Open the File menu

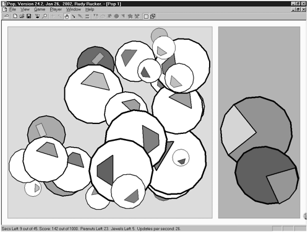click(x=12, y=9)
